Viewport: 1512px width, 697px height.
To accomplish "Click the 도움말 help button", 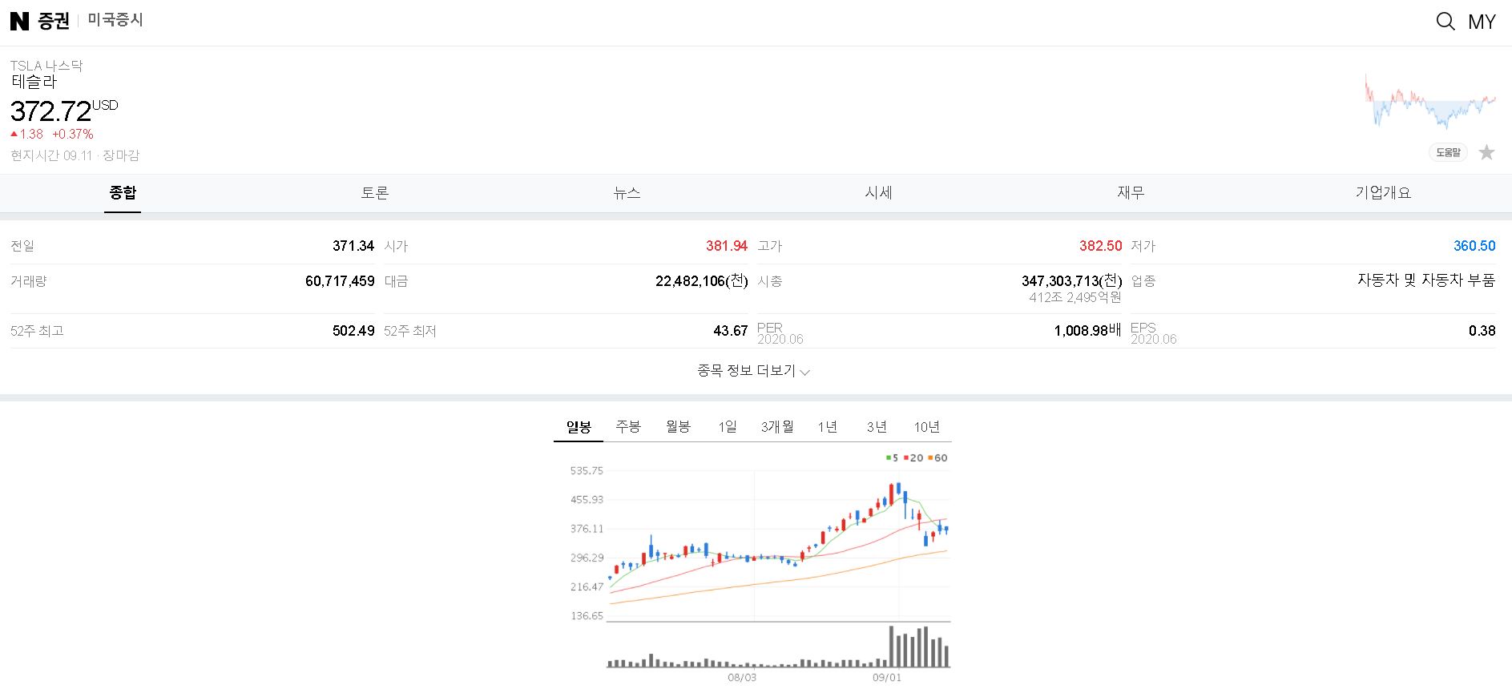I will point(1448,152).
